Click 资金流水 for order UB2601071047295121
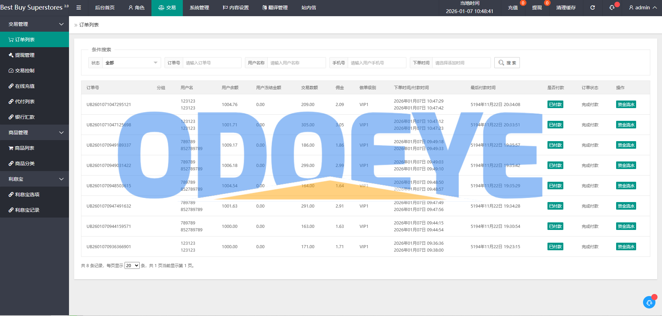This screenshot has width=662, height=316. [626, 104]
